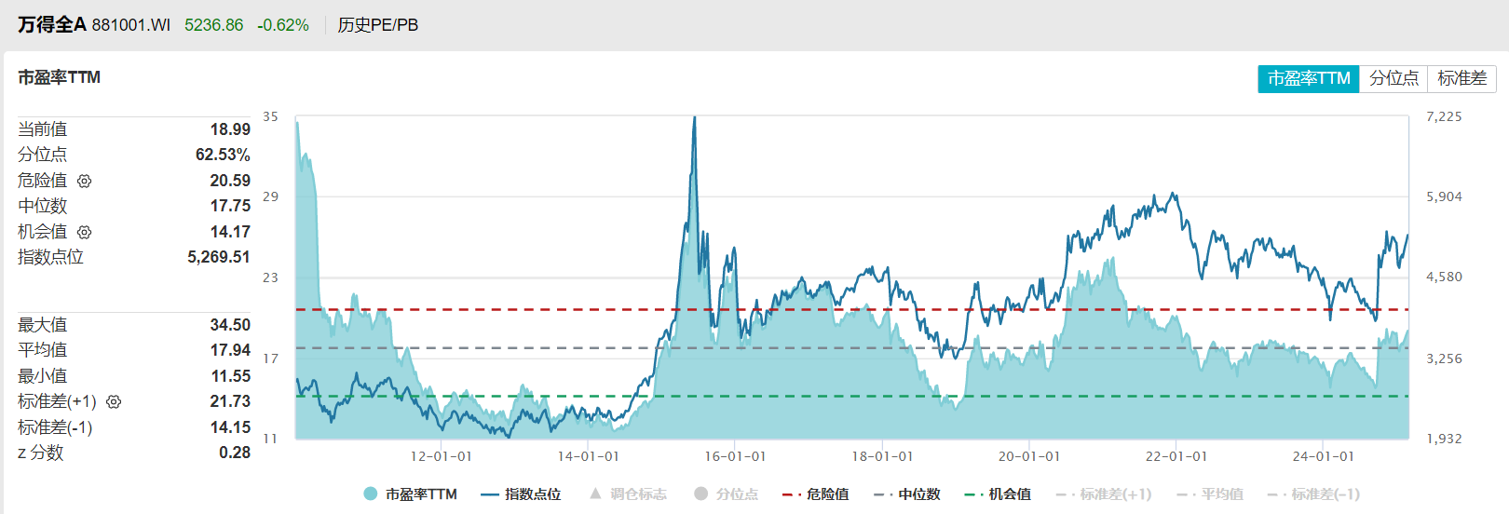Hide the red 危险值 dashed line
This screenshot has width=1509, height=514.
815,494
